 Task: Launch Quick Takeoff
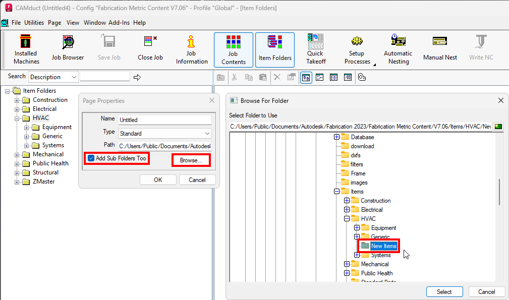pyautogui.click(x=315, y=49)
